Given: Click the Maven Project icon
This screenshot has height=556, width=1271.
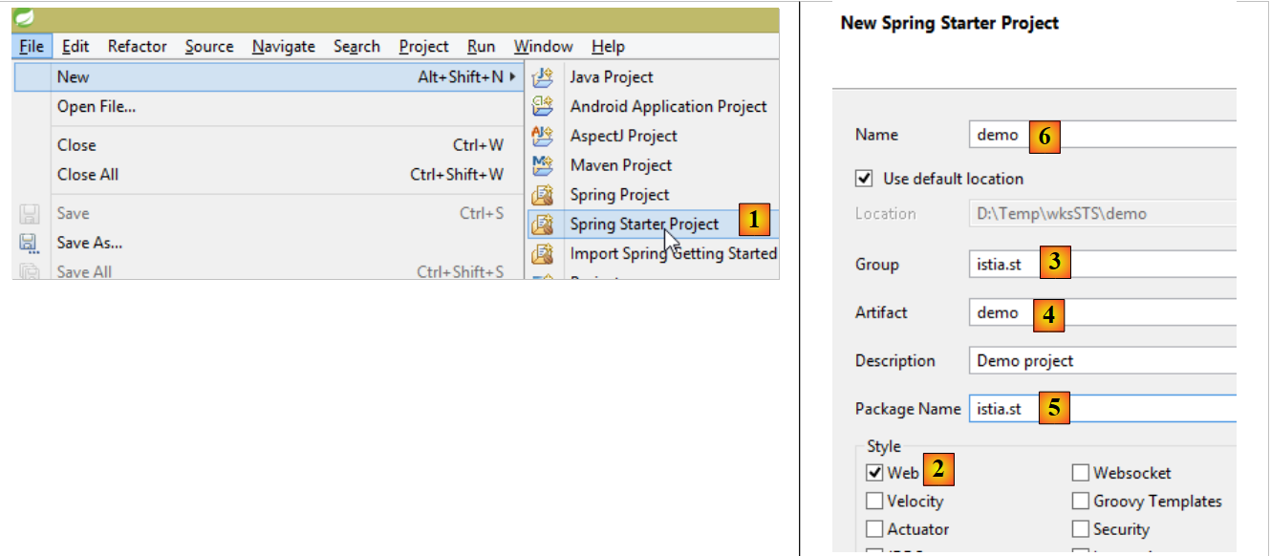Looking at the screenshot, I should tap(543, 165).
